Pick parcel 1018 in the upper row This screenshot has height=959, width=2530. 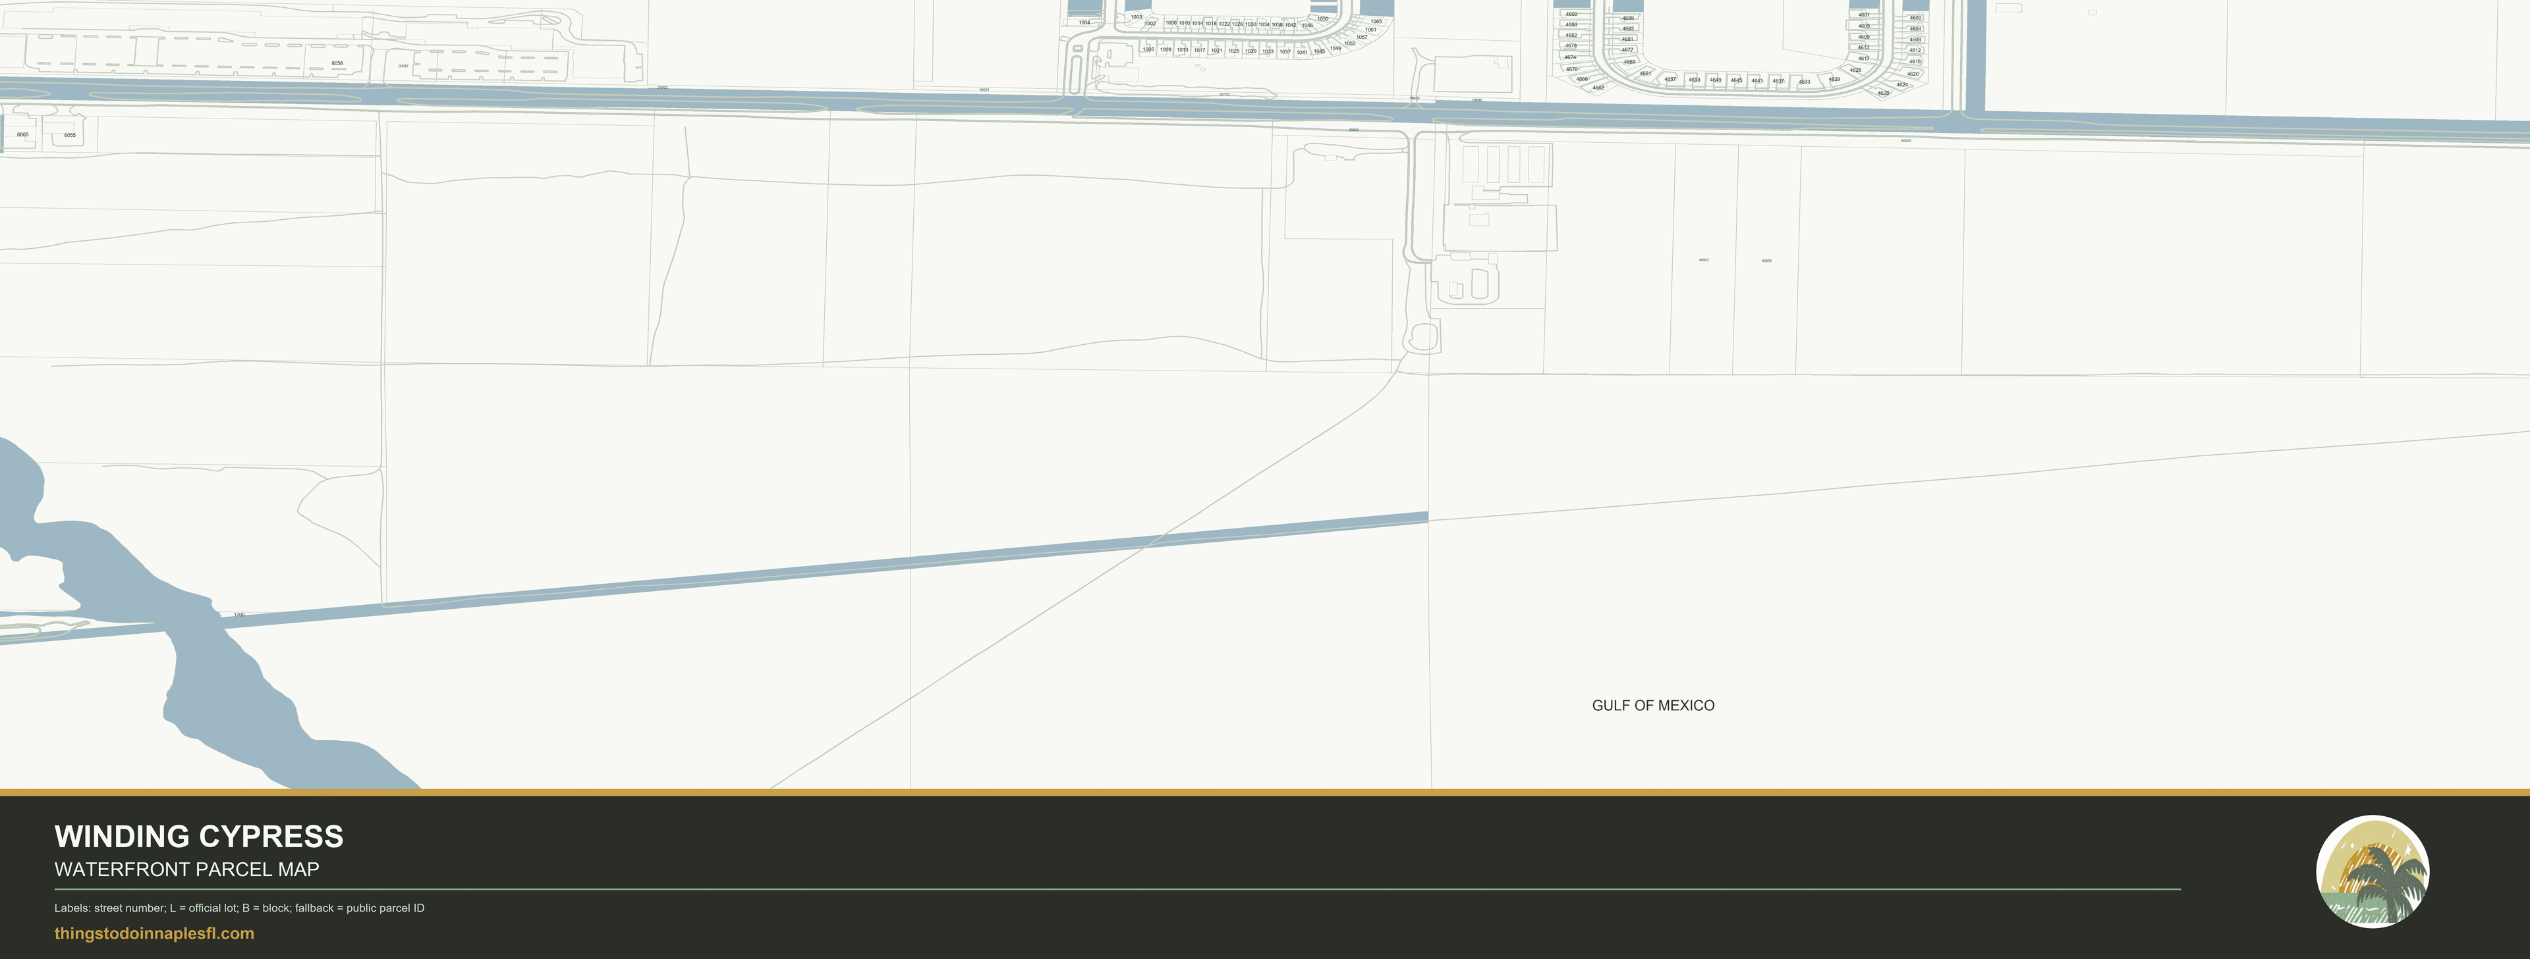(1211, 24)
